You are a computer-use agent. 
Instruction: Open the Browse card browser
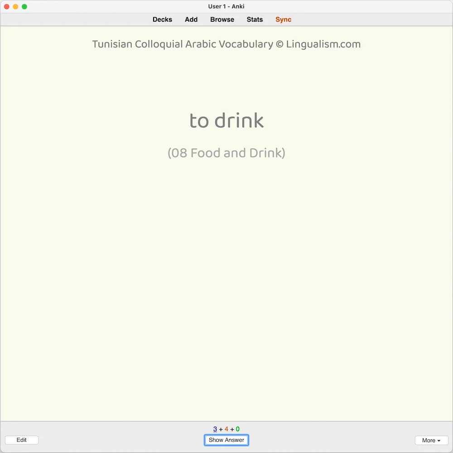(x=222, y=19)
